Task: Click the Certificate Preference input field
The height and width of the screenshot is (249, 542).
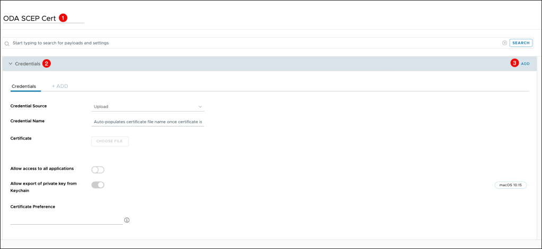Action: tap(66, 219)
